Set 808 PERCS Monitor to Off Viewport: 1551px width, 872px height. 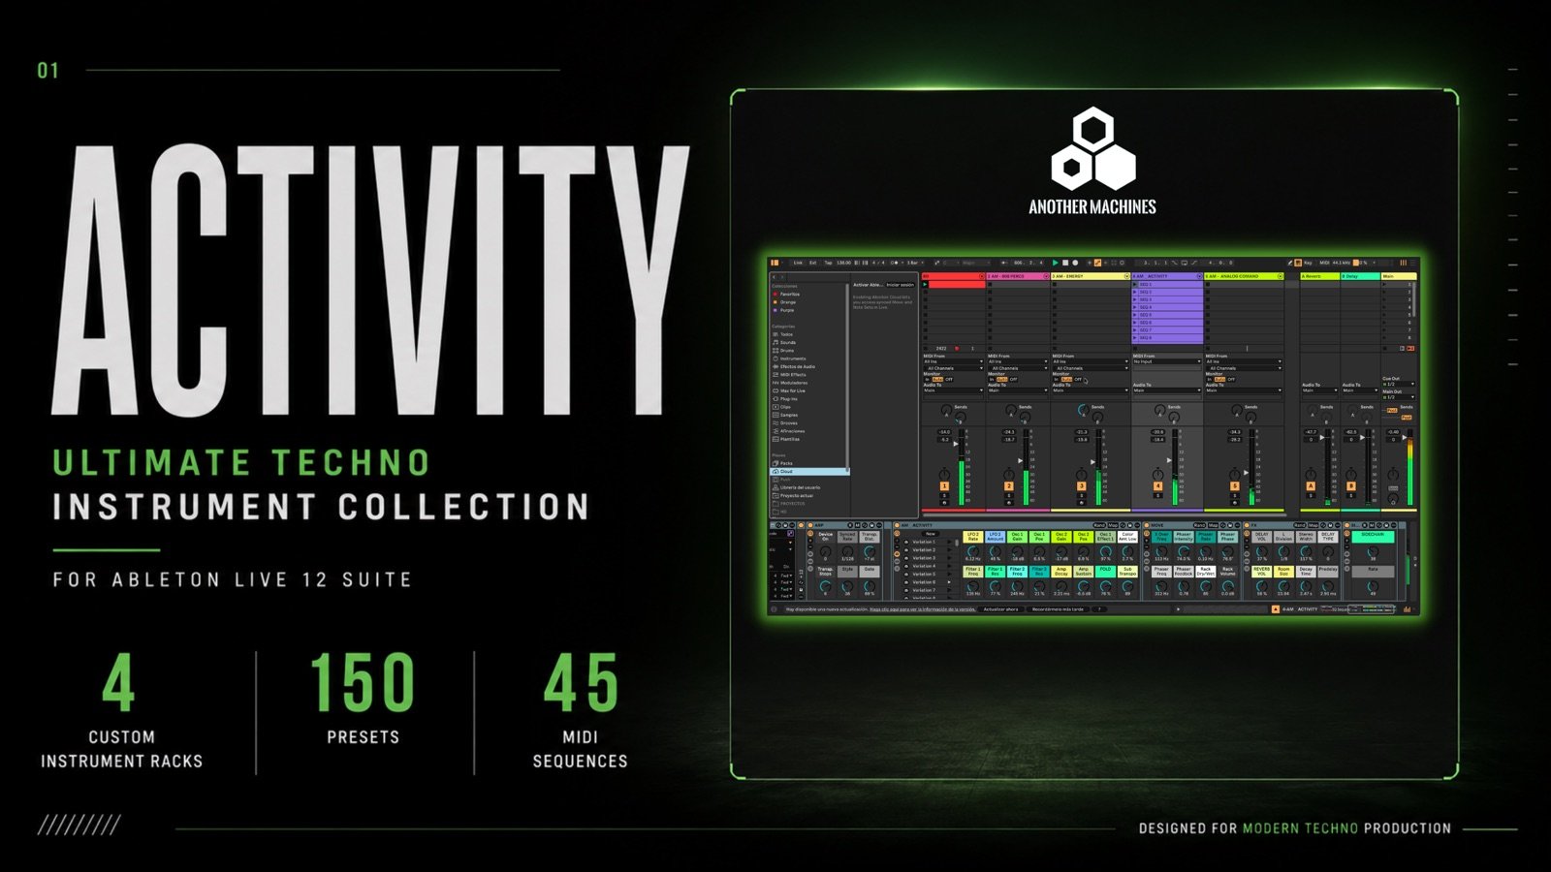pyautogui.click(x=1014, y=380)
